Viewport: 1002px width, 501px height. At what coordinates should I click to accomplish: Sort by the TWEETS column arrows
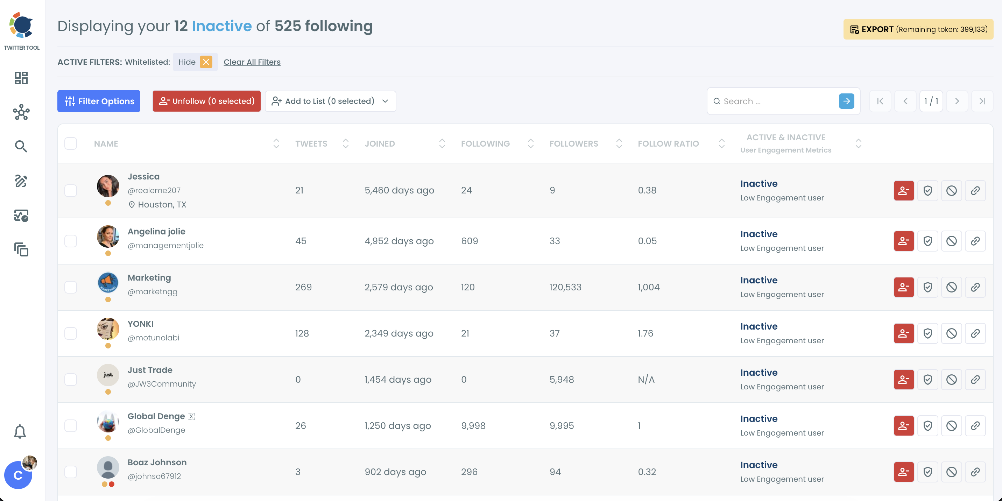coord(345,143)
